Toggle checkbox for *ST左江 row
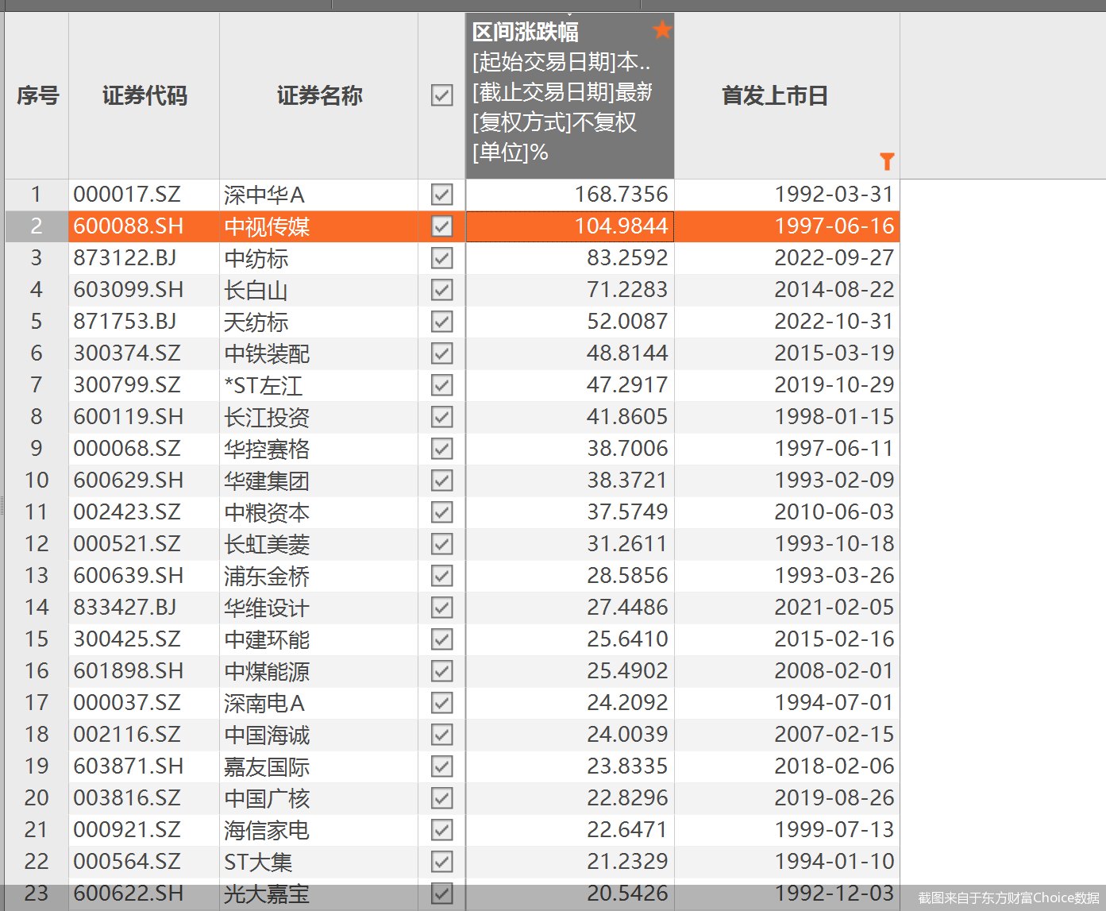 pyautogui.click(x=442, y=385)
